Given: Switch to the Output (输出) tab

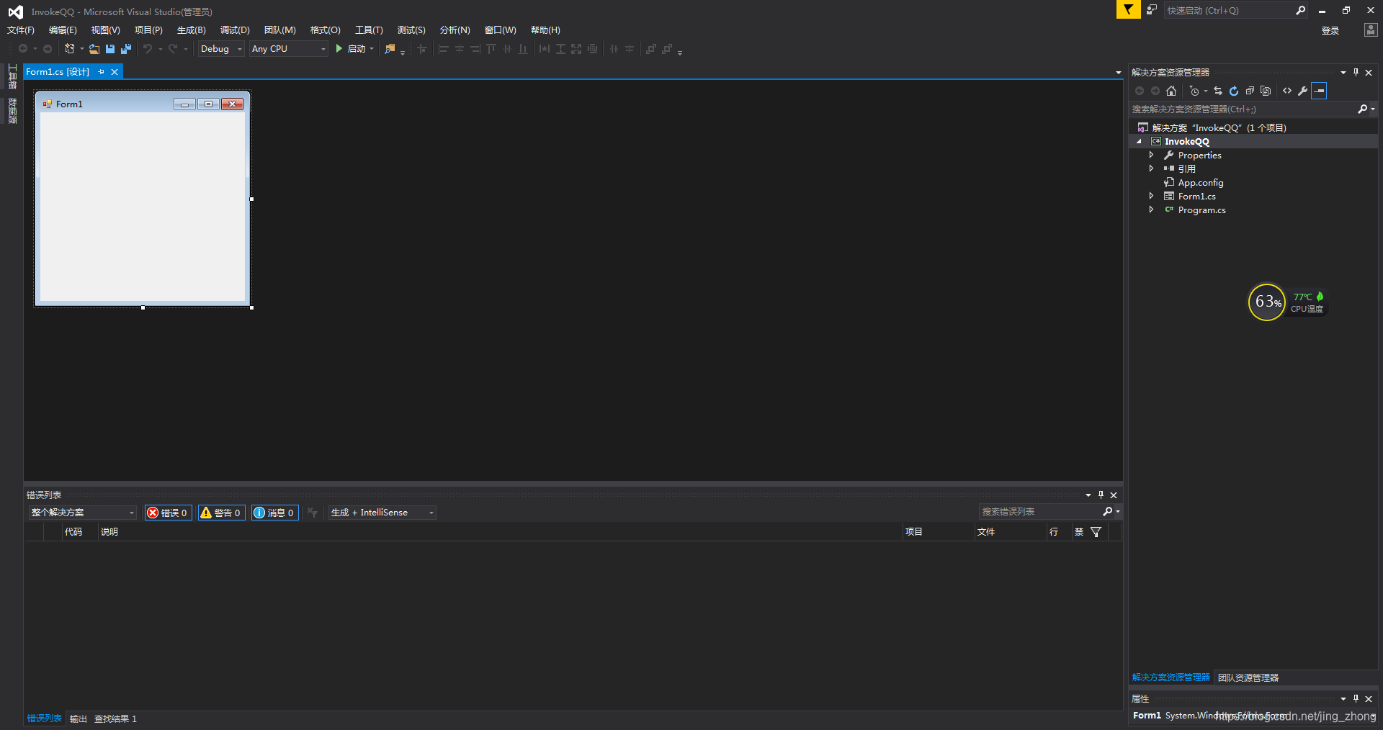Looking at the screenshot, I should [x=79, y=718].
